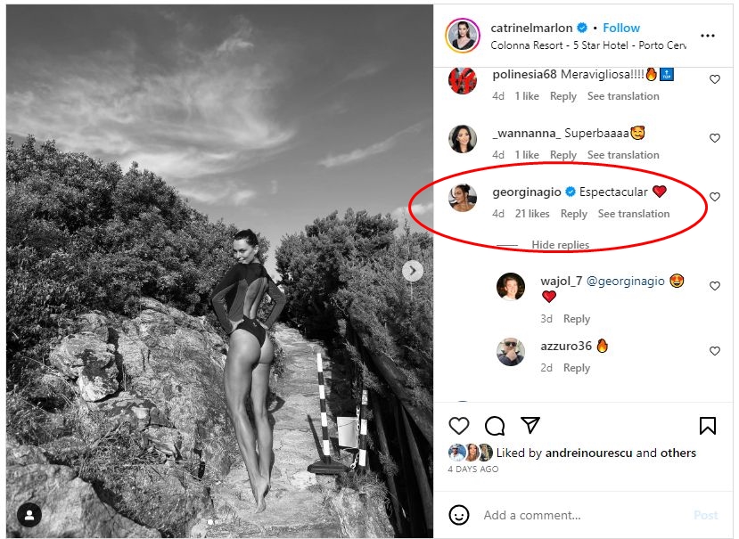See translation of polinesia68's comment
The image size is (739, 539).
[x=623, y=96]
